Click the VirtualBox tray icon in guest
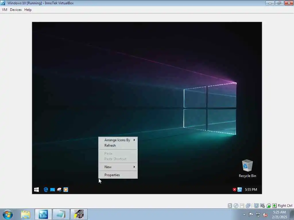Screen dimensions: 294x220 [240, 190]
